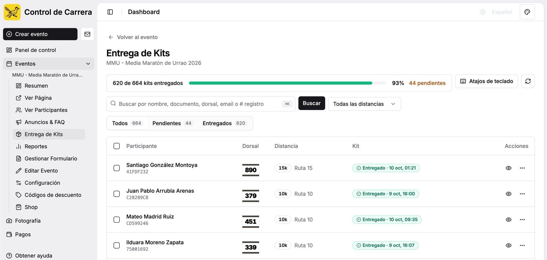547x260 pixels.
Task: View details eye icon for Mateo Madrid Ruiz
Action: coord(508,220)
